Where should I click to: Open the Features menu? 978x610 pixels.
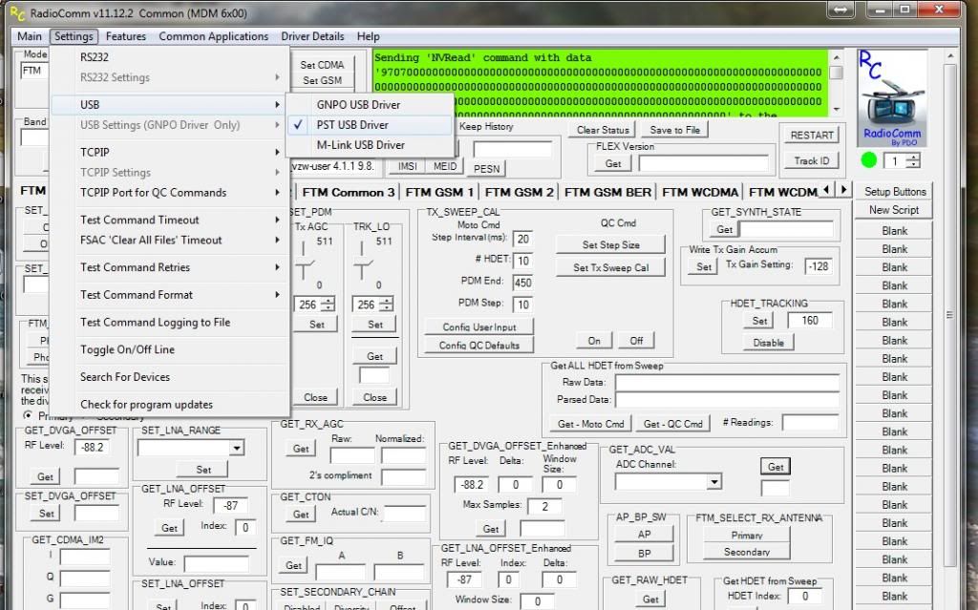(x=126, y=36)
